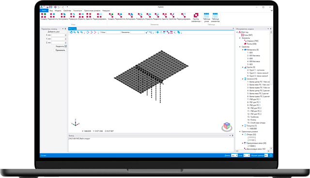Select Узлы [567] in the model tree

click(x=248, y=35)
